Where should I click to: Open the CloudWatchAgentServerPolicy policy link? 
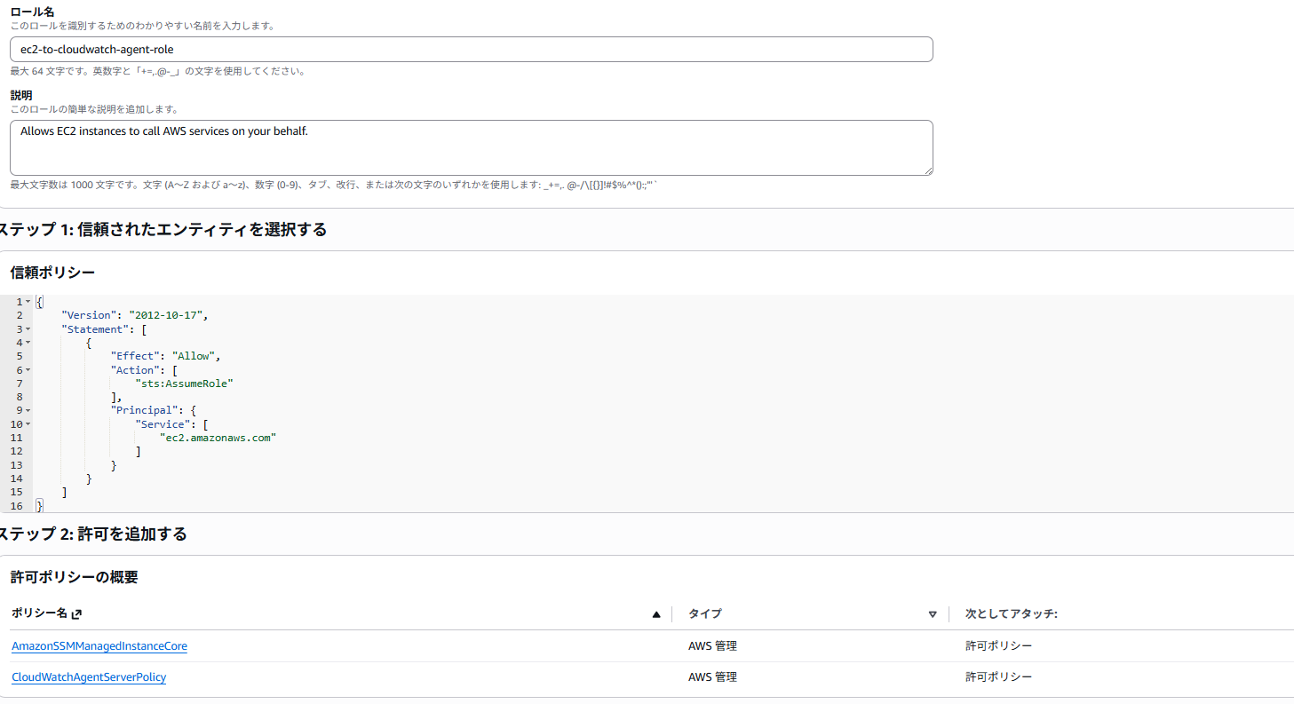click(x=89, y=677)
